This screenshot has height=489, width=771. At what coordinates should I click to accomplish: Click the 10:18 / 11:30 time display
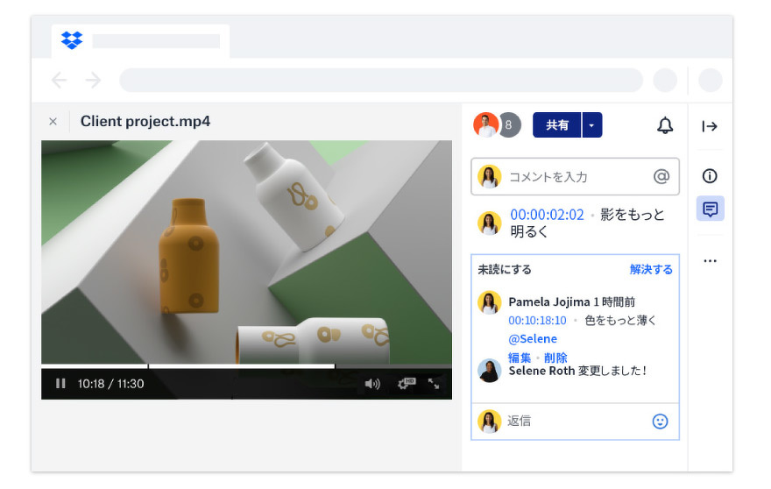(x=110, y=384)
